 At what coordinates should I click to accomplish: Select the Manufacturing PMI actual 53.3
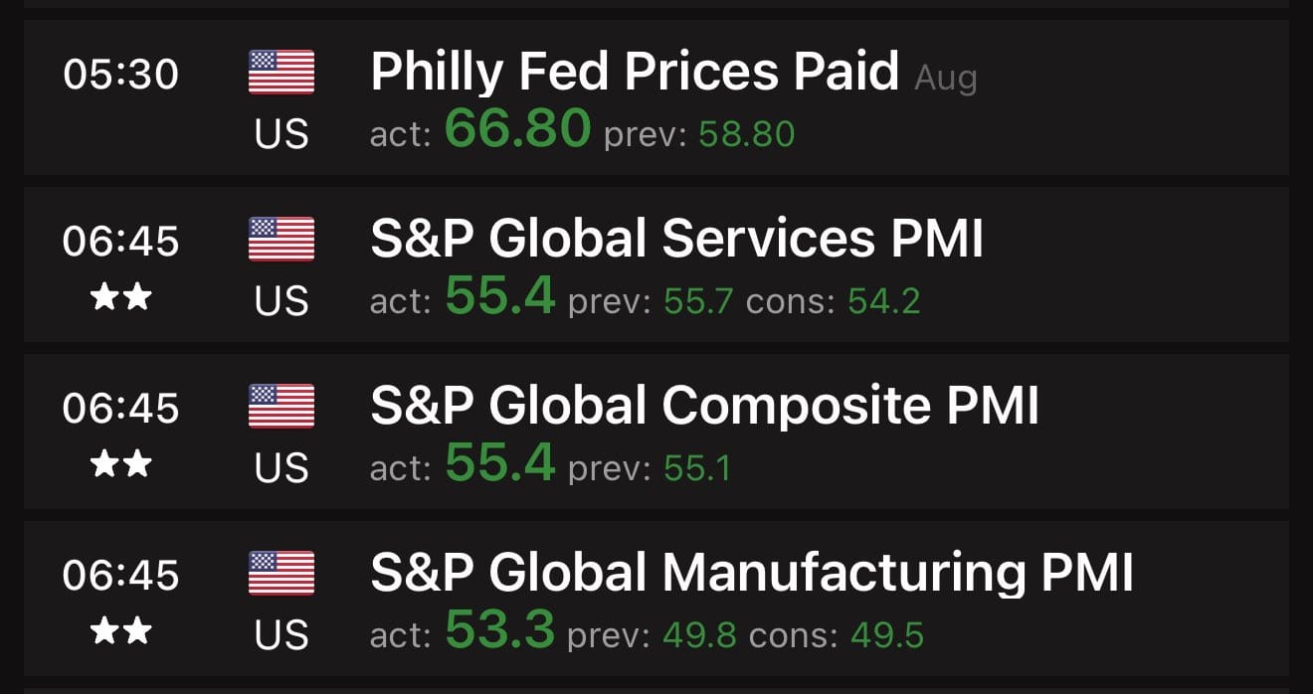click(x=499, y=629)
